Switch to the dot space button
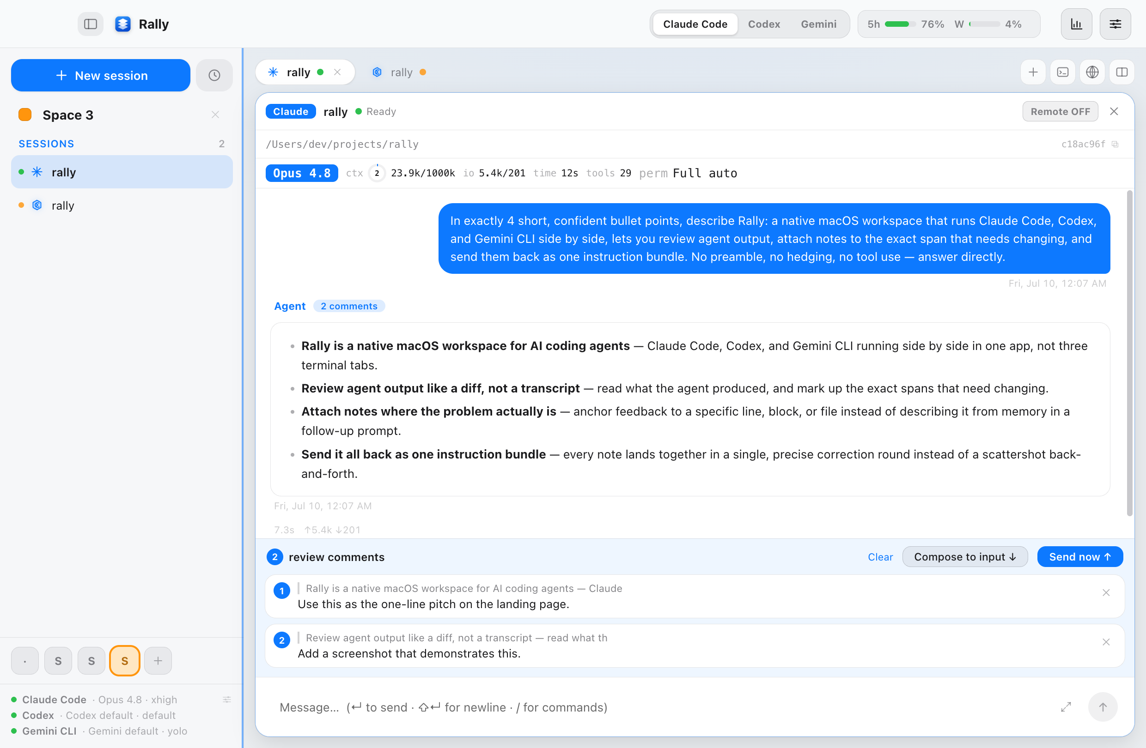 click(24, 660)
